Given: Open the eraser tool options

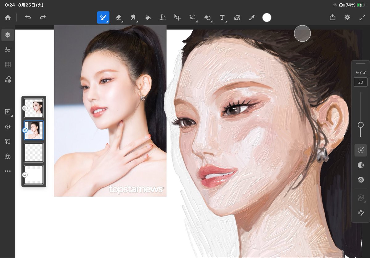Looking at the screenshot, I should [x=119, y=18].
